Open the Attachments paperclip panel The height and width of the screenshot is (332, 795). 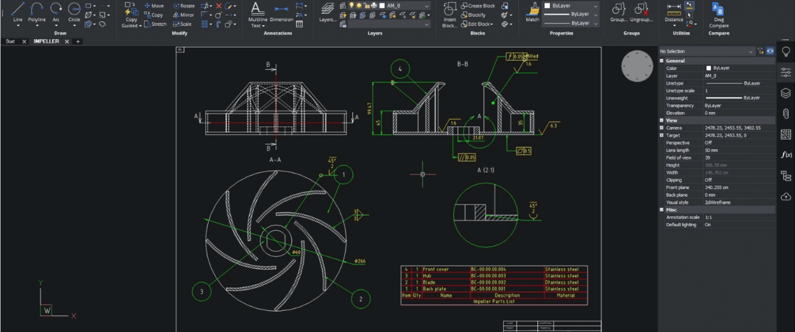coord(786,113)
